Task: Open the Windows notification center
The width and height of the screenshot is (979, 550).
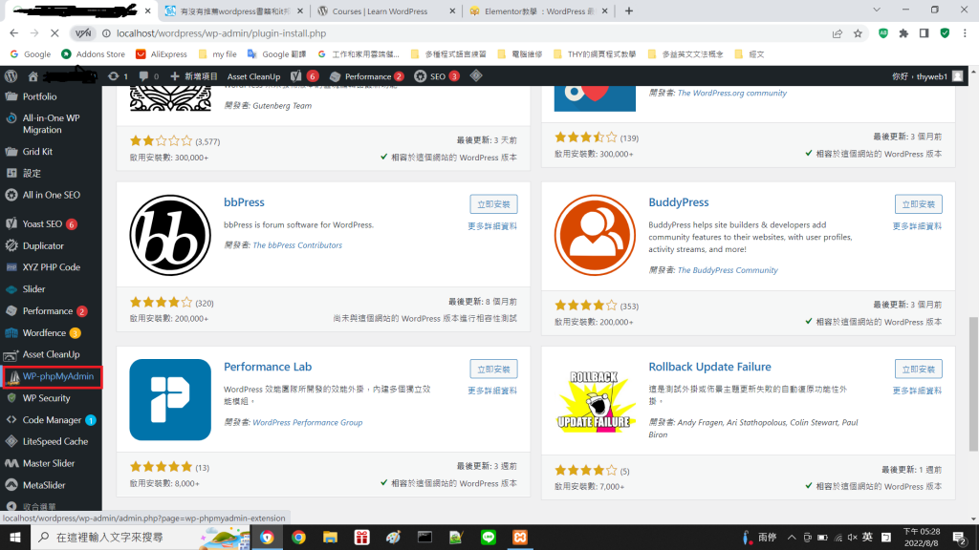Action: point(960,537)
